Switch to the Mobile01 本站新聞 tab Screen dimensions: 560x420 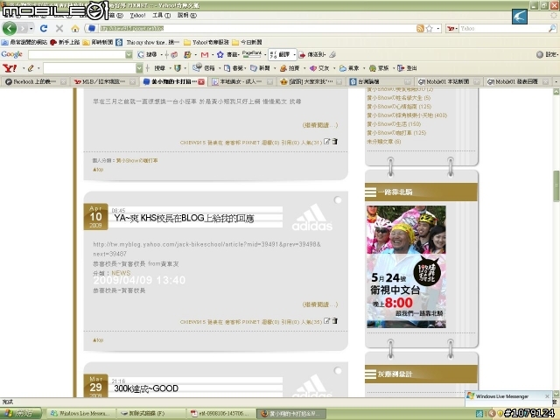pyautogui.click(x=449, y=81)
